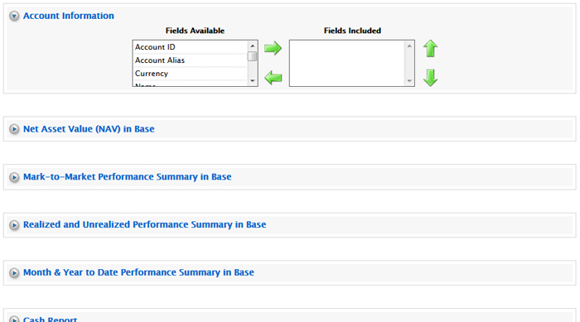Collapse the Account Information section
This screenshot has height=322, width=580.
pos(14,16)
